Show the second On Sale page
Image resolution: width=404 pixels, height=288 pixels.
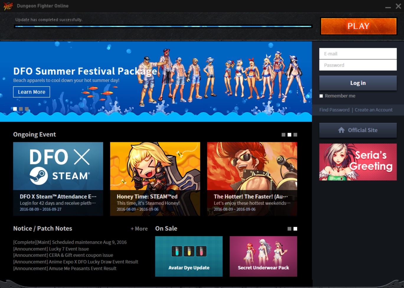click(x=295, y=229)
